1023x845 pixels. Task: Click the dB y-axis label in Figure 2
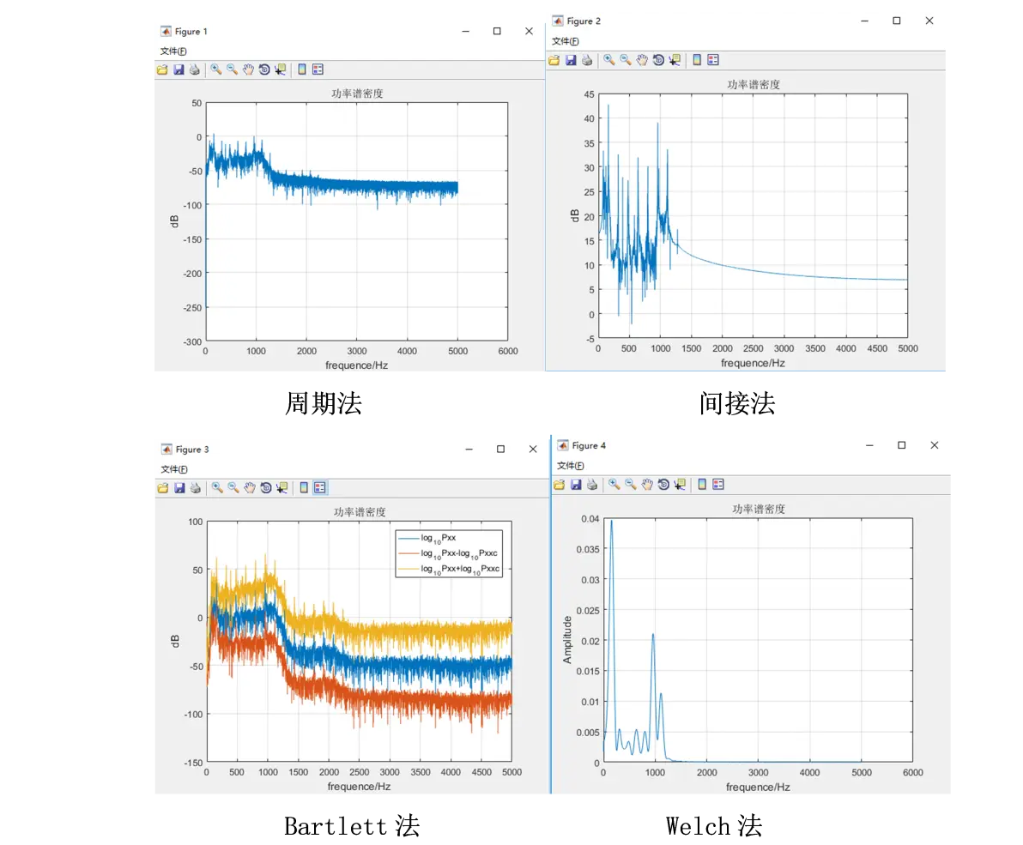pos(575,215)
